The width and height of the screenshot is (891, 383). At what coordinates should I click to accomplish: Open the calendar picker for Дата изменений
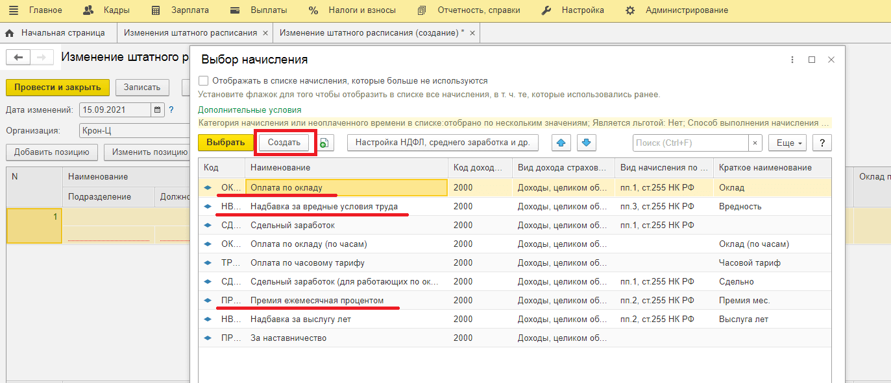158,110
